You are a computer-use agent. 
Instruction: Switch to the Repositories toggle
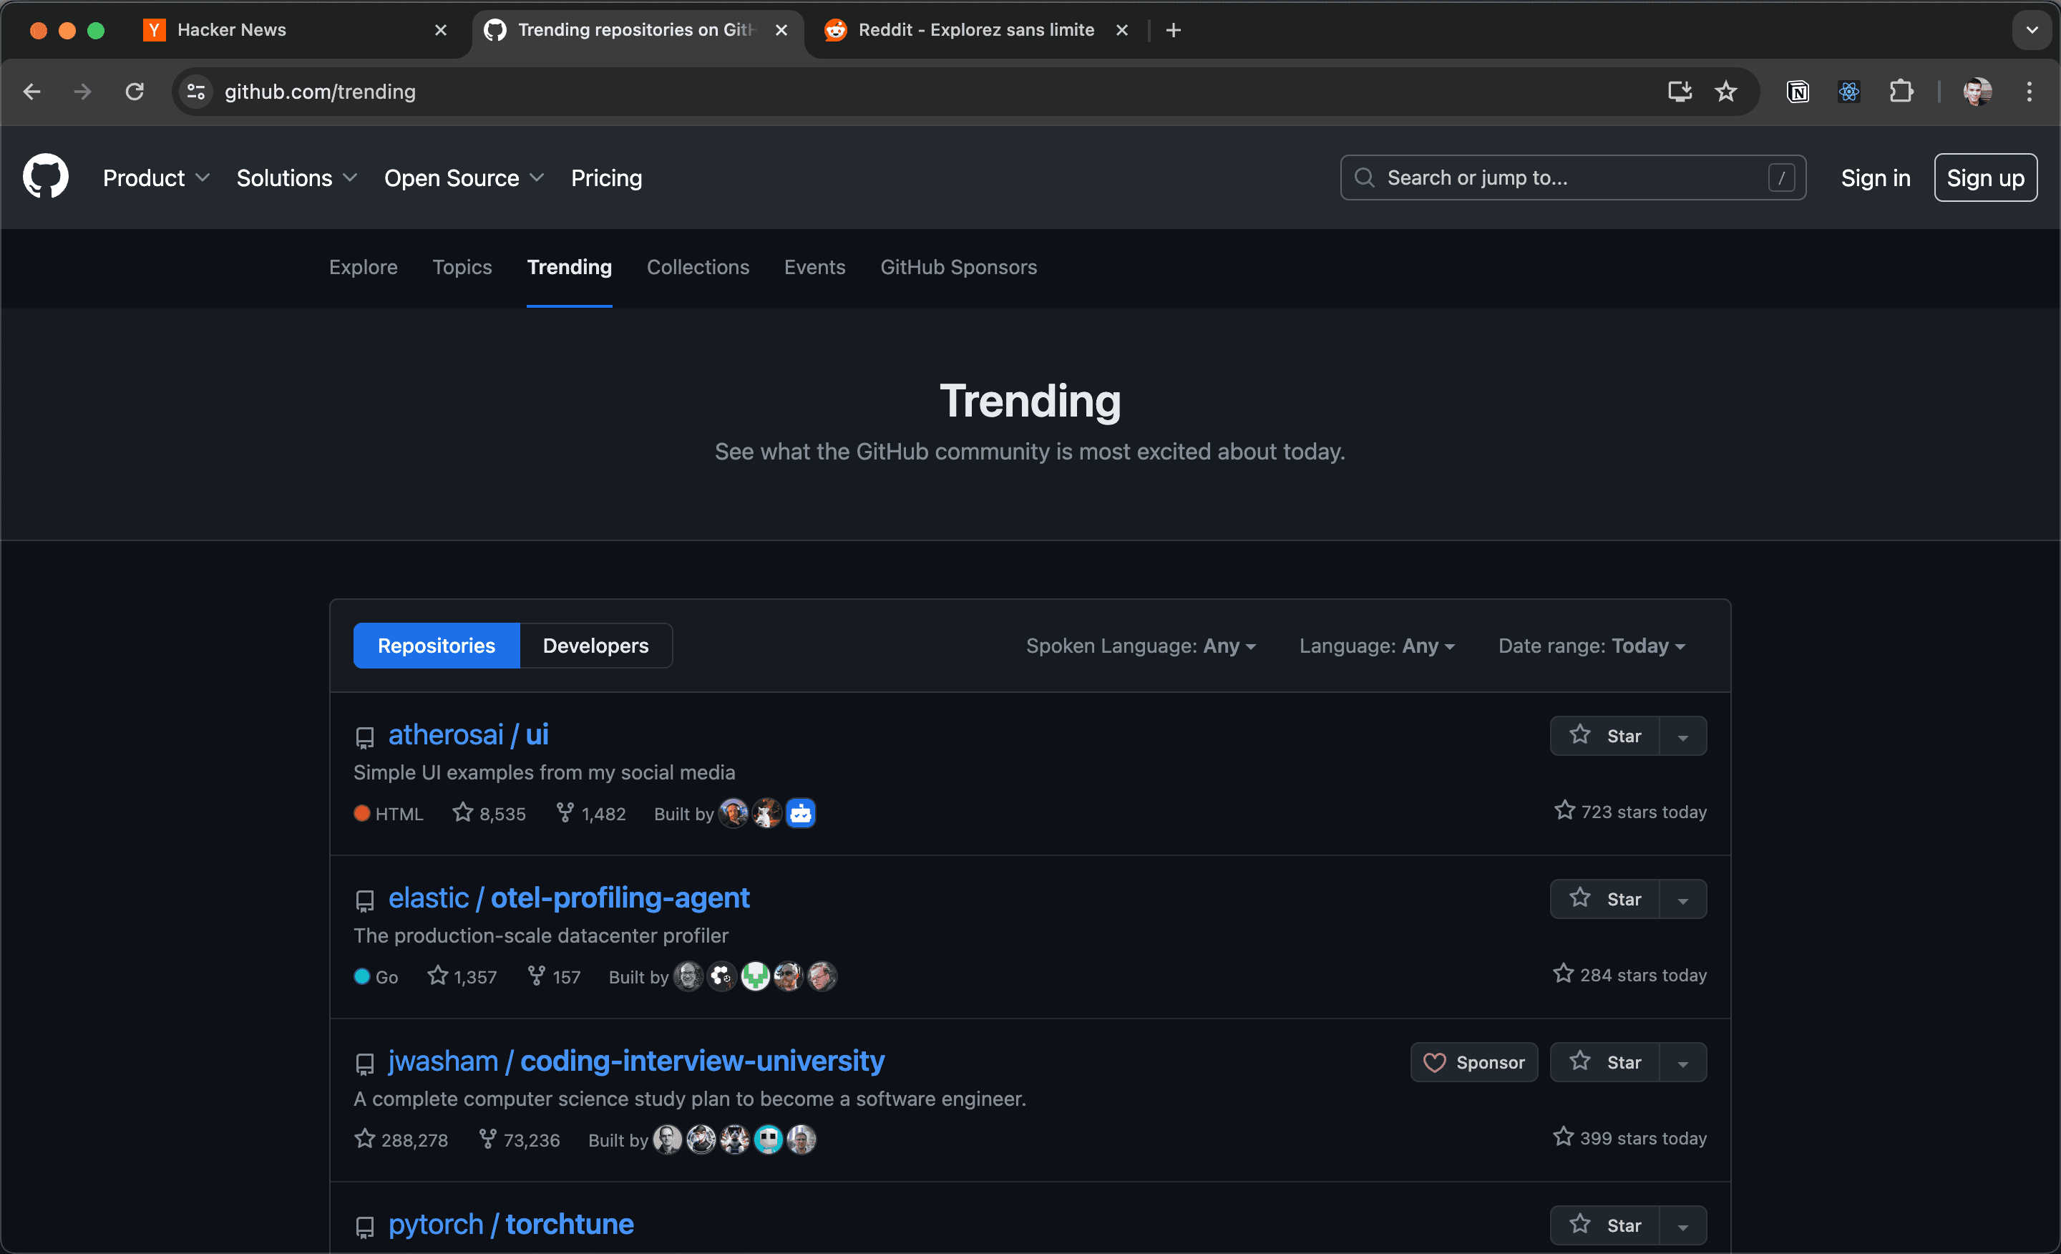pyautogui.click(x=437, y=646)
